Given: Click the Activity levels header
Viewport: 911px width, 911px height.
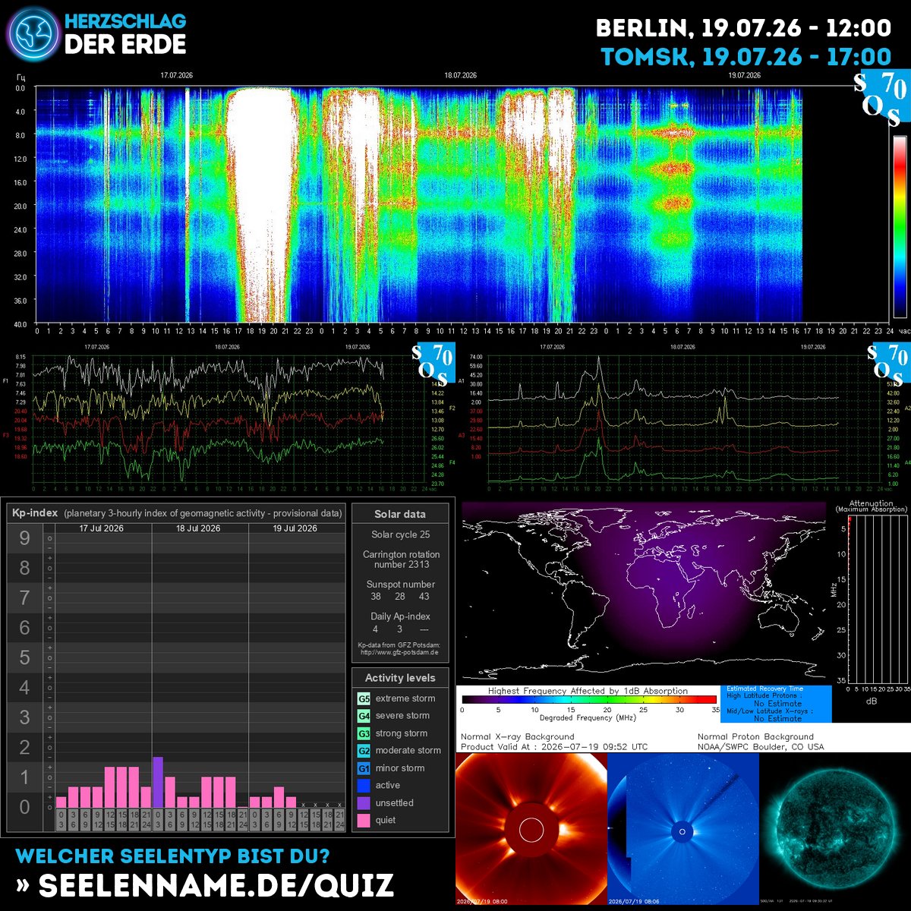Looking at the screenshot, I should pyautogui.click(x=400, y=678).
